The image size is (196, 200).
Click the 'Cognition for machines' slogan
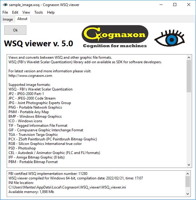[115, 46]
